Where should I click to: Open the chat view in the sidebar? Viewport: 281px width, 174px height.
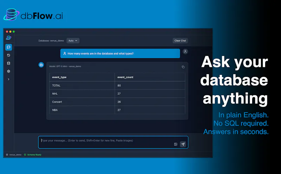8,47
